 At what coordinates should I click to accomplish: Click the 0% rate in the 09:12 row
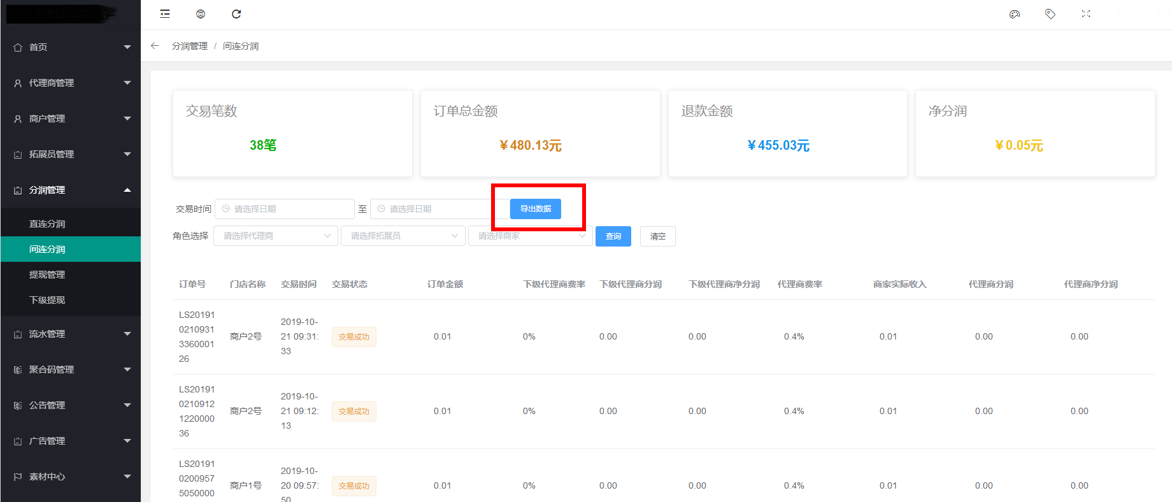(529, 411)
